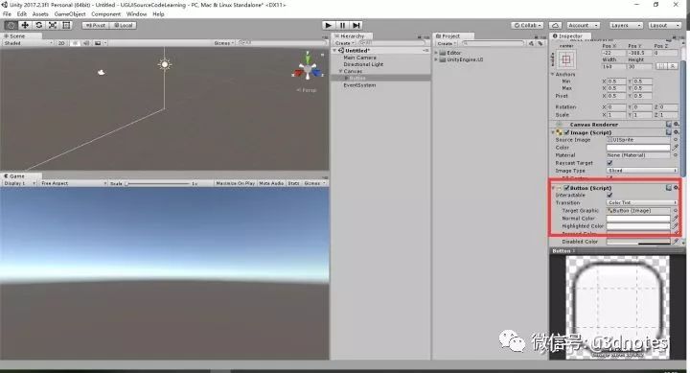This screenshot has width=690, height=373.
Task: Open the Layers dropdown
Action: pos(626,26)
